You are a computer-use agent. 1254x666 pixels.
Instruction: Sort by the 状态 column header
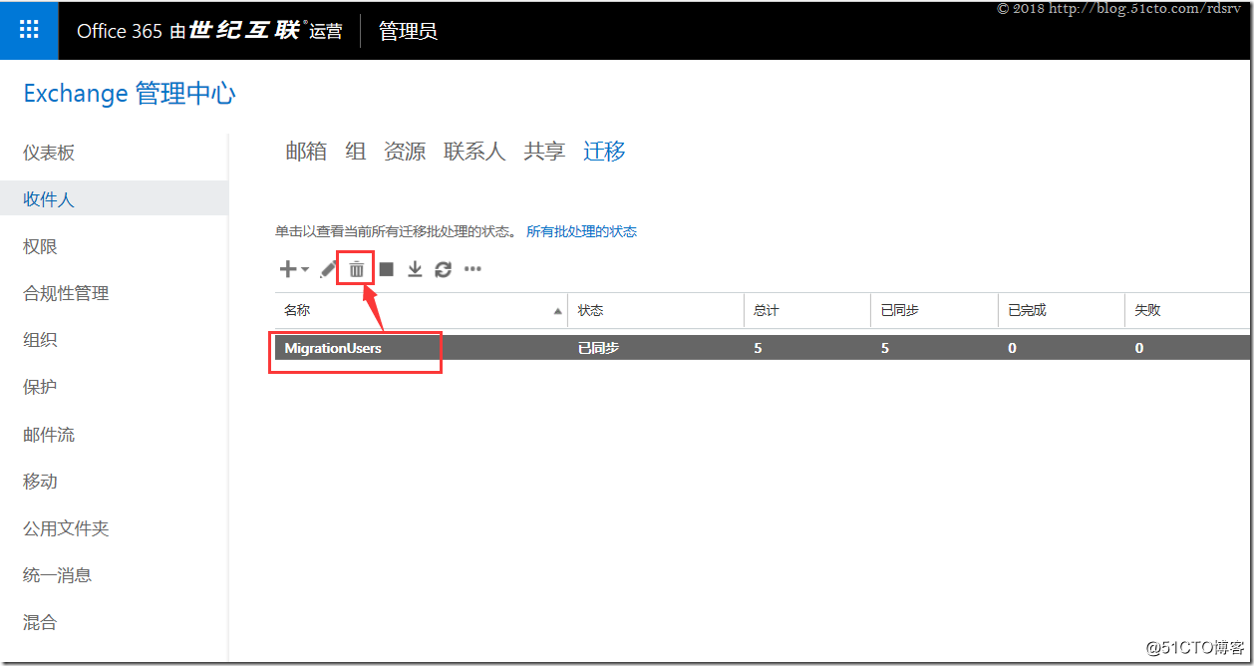click(656, 310)
